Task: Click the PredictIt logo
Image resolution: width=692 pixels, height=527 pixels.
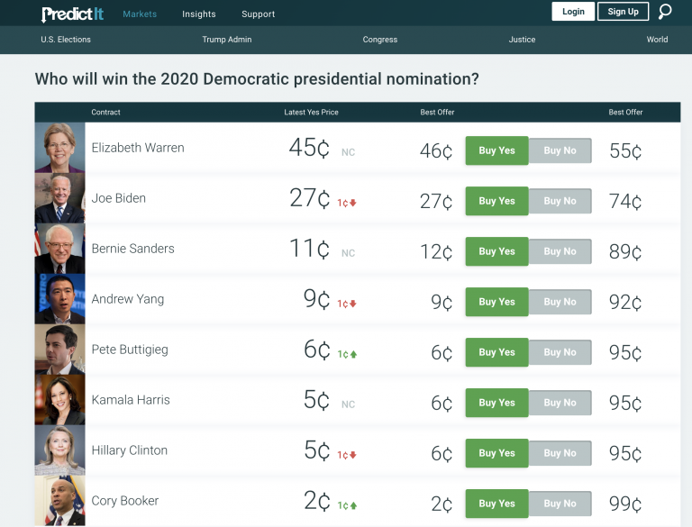Action: pyautogui.click(x=73, y=14)
